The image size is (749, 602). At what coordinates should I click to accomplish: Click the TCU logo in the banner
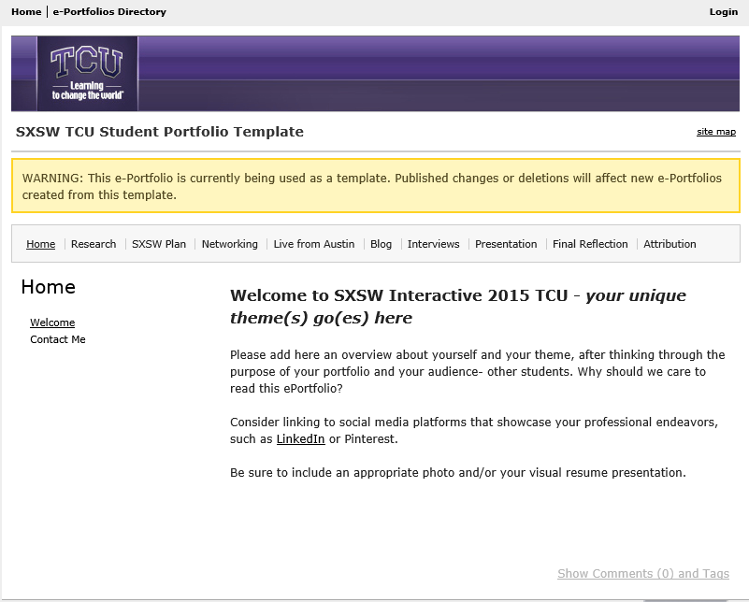[86, 72]
